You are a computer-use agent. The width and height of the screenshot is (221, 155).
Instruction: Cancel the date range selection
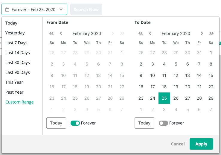178,144
